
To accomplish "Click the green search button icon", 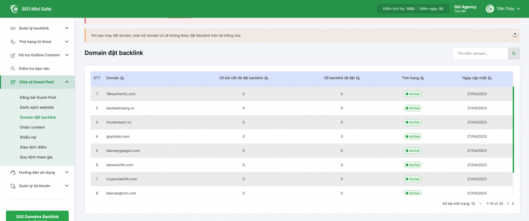I will coord(514,53).
